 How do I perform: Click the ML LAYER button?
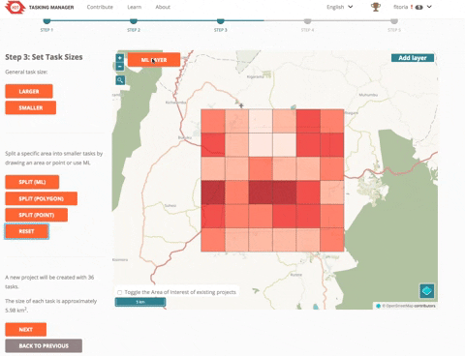point(154,60)
